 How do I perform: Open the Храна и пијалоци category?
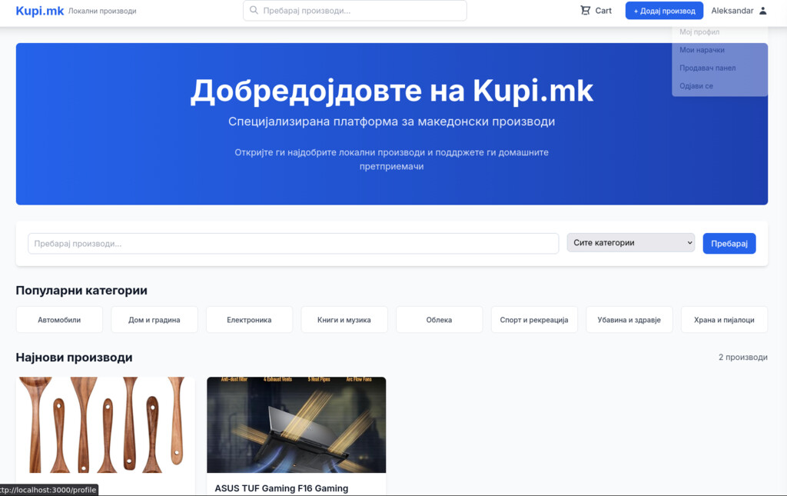coord(724,320)
